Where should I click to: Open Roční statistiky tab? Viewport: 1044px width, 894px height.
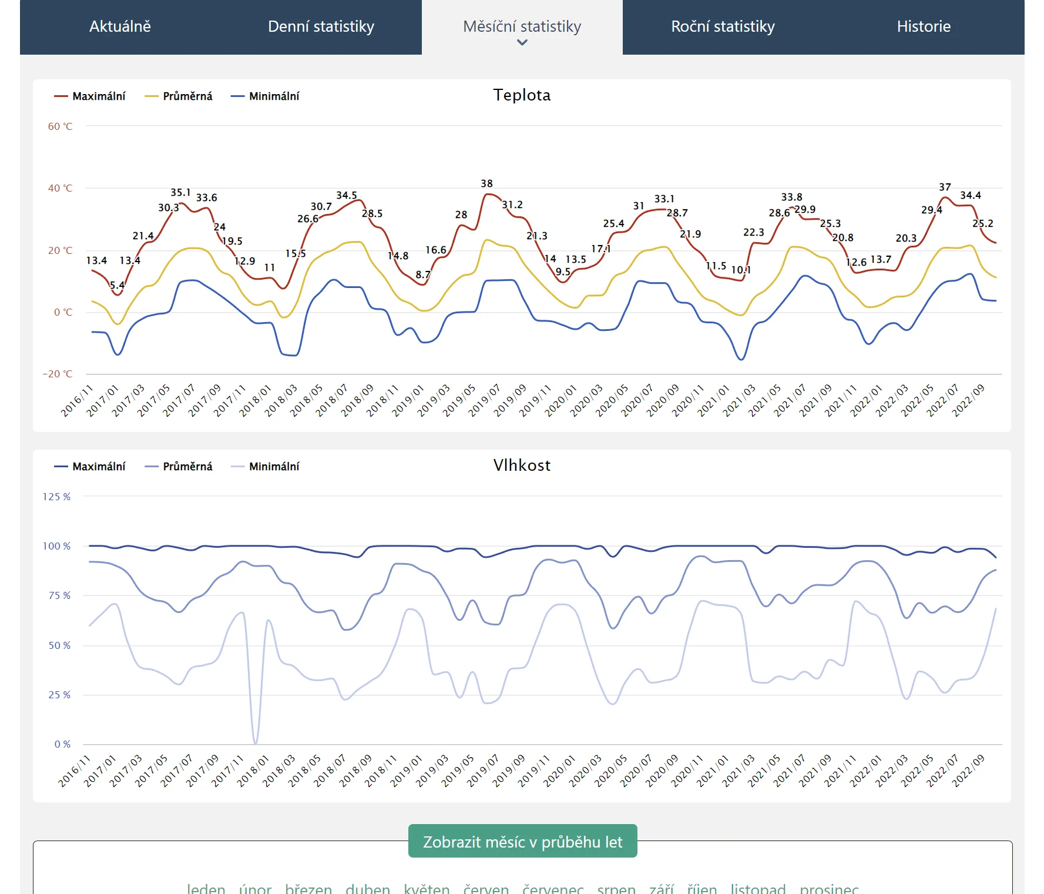[723, 26]
